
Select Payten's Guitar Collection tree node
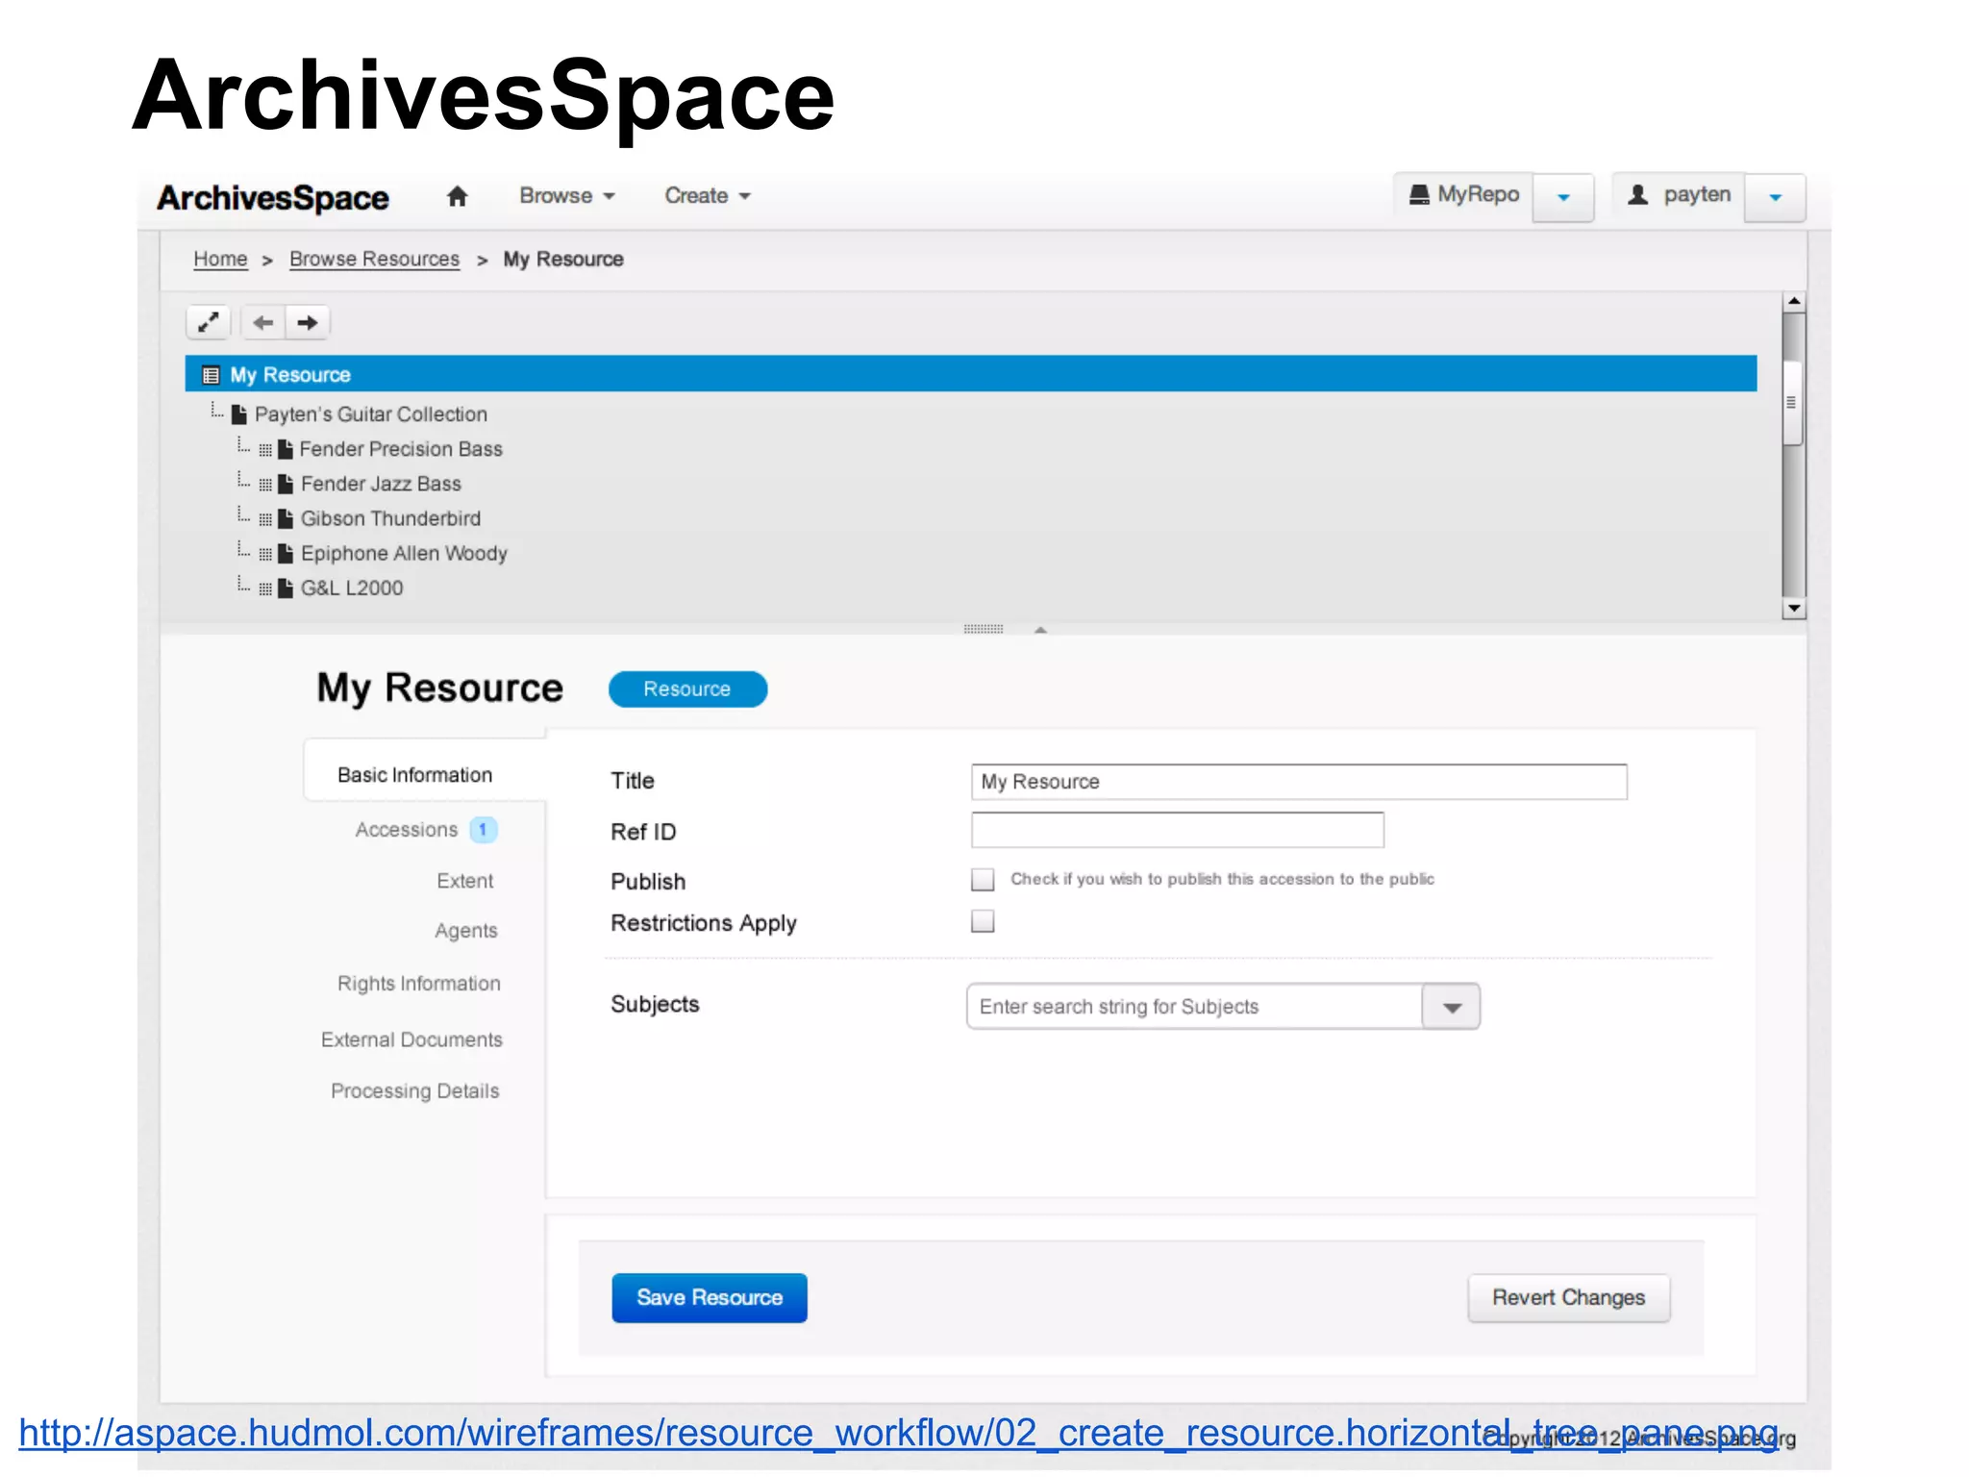[x=371, y=414]
